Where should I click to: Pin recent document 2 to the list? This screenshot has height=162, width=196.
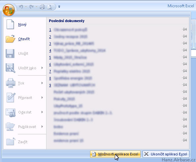click(184, 36)
